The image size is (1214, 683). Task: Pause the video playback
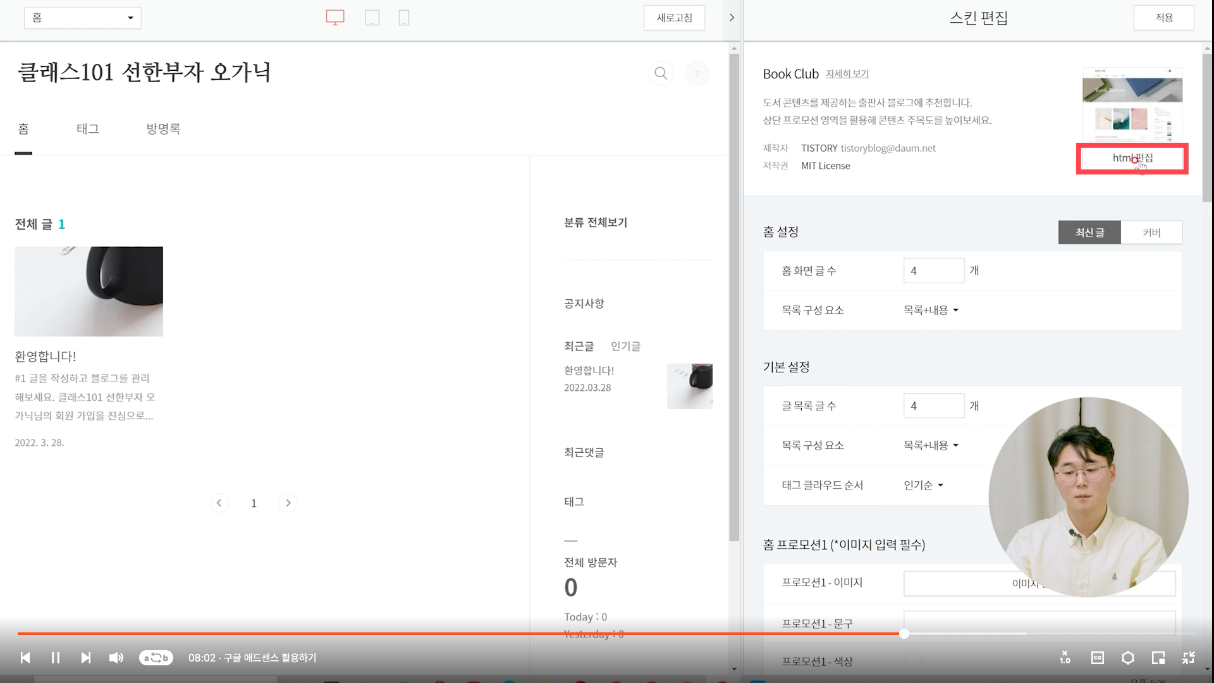(55, 658)
